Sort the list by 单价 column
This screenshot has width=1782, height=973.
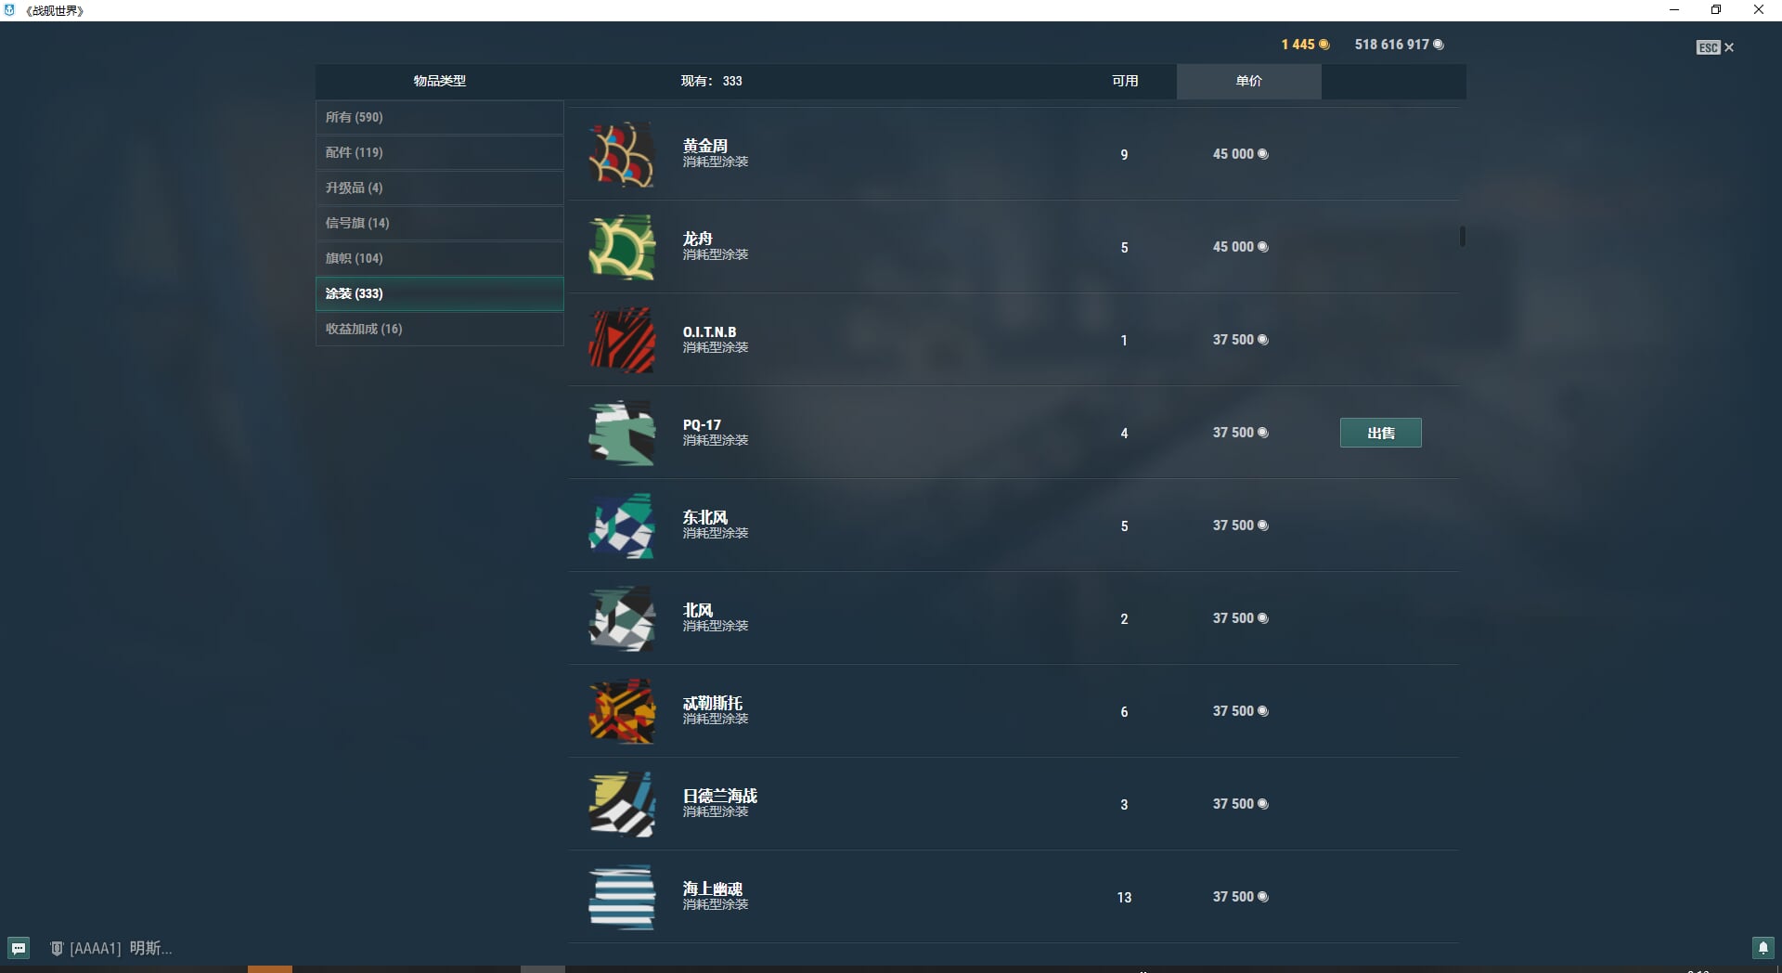coord(1248,81)
